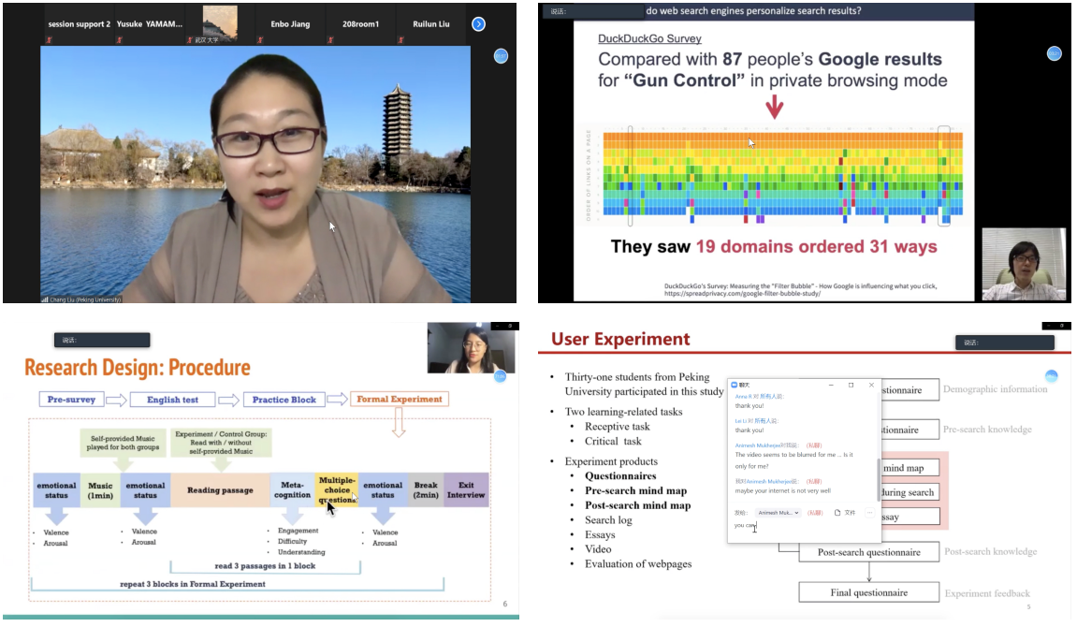The width and height of the screenshot is (1077, 627).
Task: Click the file attachment icon in chat
Action: (837, 513)
